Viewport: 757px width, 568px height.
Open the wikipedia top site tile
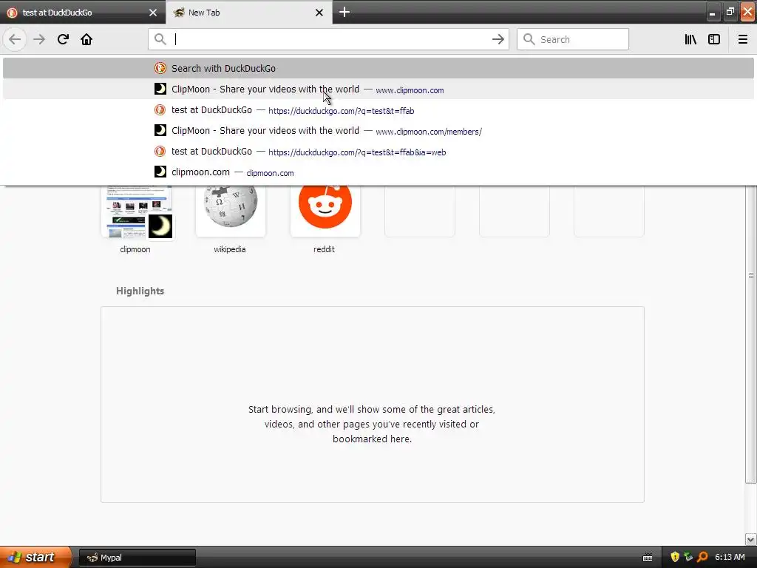click(x=231, y=211)
